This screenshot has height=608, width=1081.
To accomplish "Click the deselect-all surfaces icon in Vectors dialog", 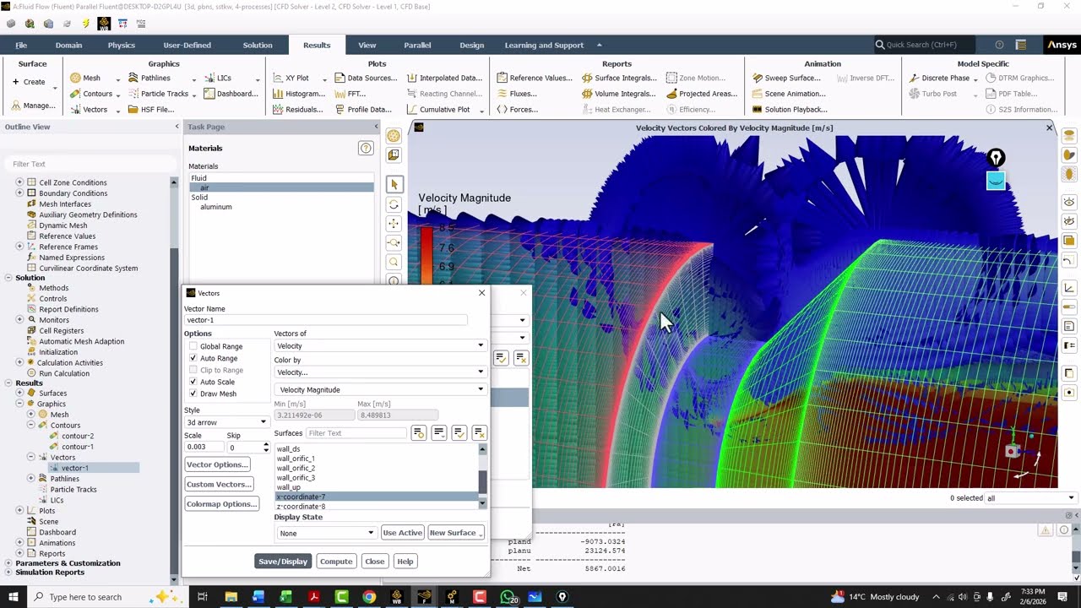I will [x=479, y=433].
